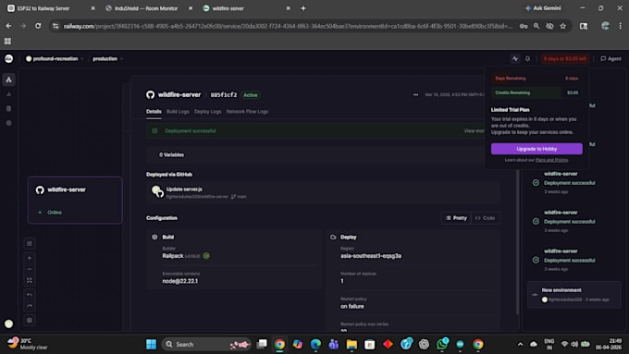
Task: Open the production environment dropdown
Action: coord(108,58)
